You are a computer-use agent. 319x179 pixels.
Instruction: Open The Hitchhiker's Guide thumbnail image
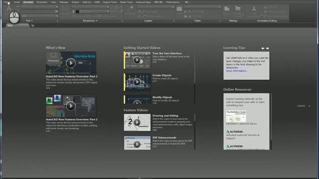tap(236, 116)
